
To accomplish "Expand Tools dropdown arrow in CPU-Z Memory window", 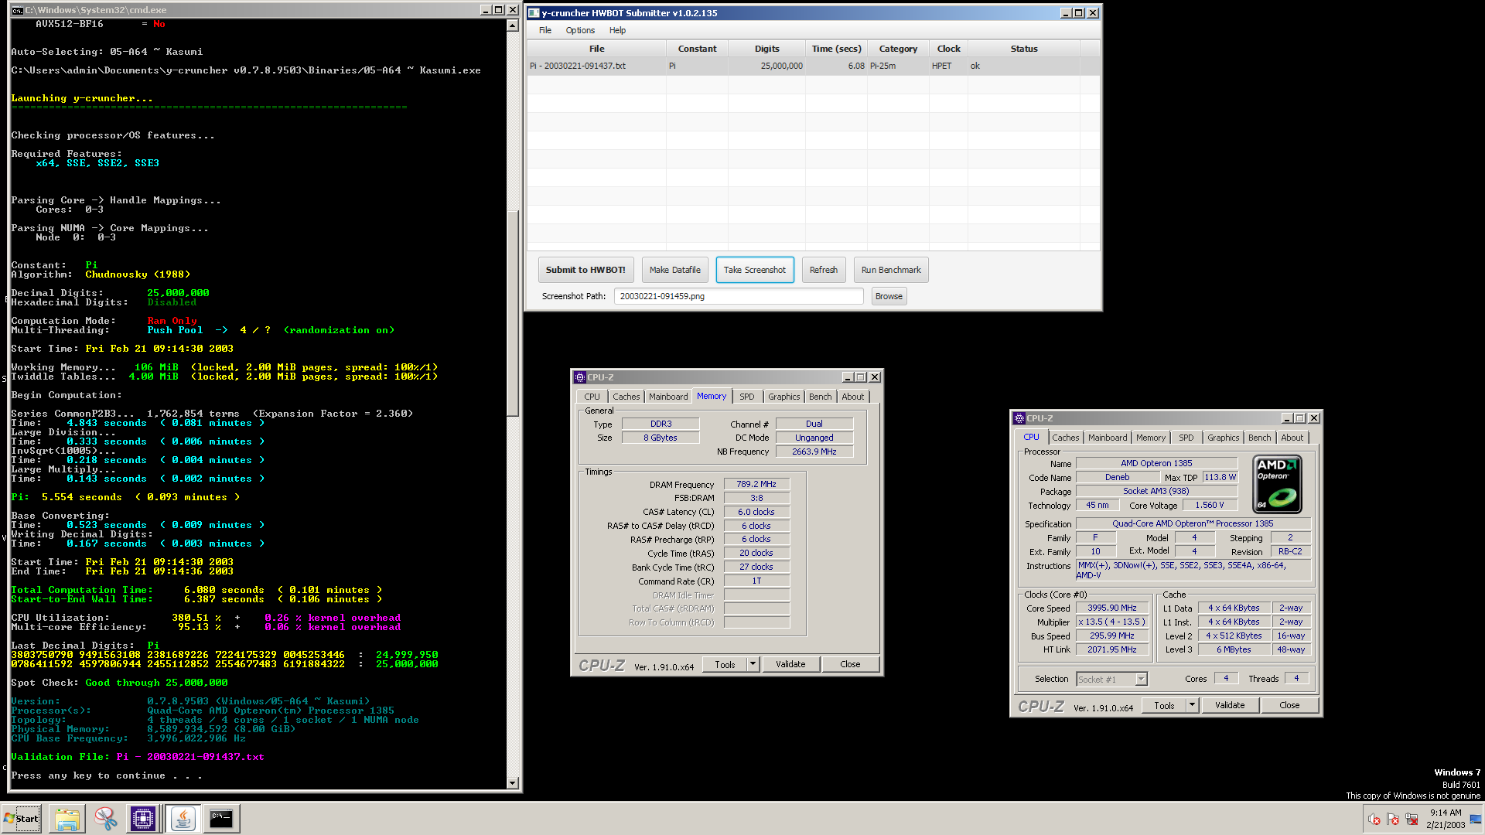I will [753, 664].
